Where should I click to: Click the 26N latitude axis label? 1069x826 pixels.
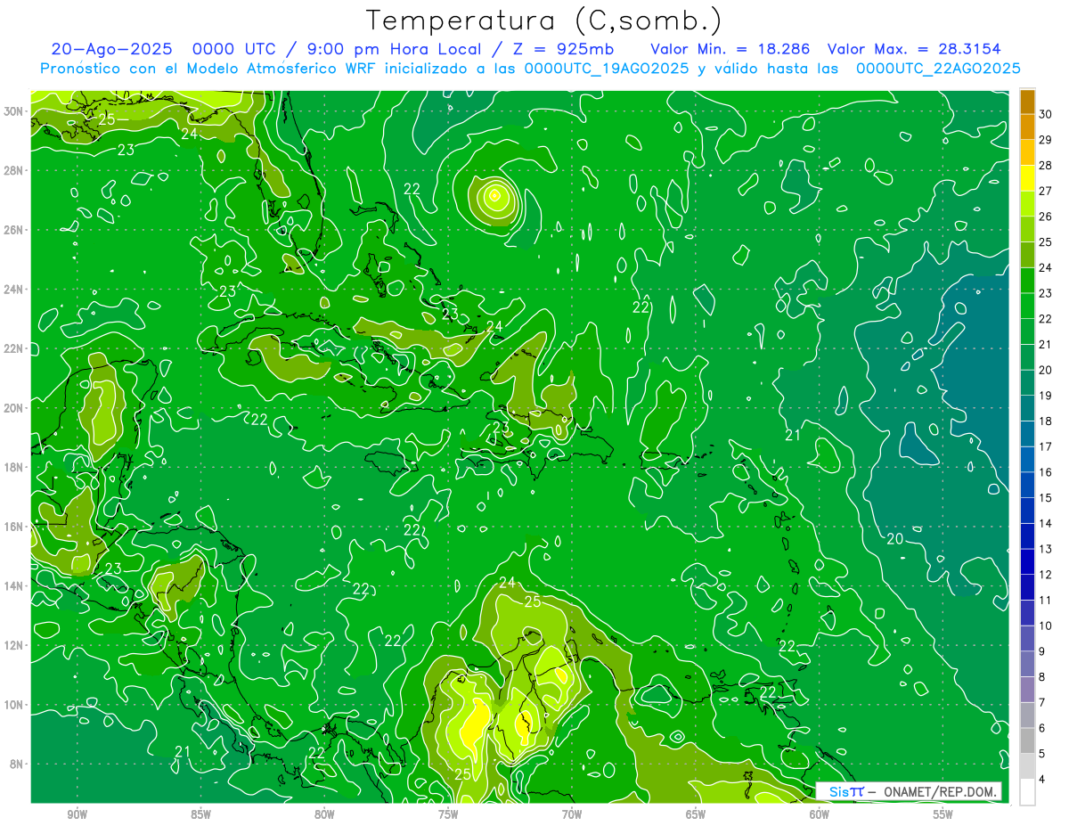[14, 229]
